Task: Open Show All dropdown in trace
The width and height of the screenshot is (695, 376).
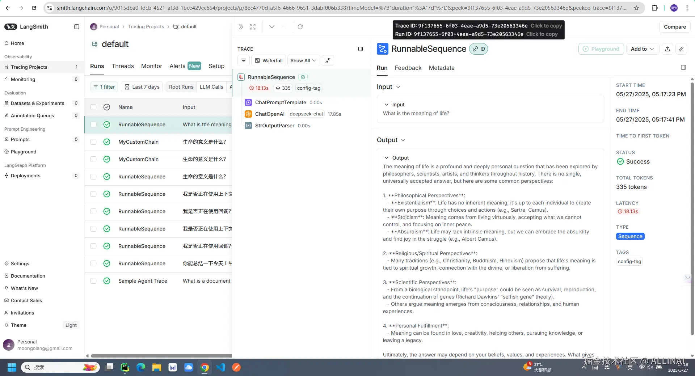Action: pos(303,60)
